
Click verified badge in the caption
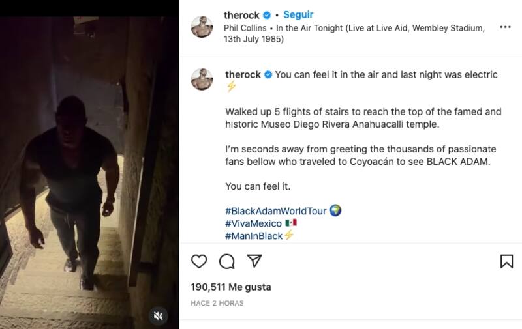pos(268,75)
